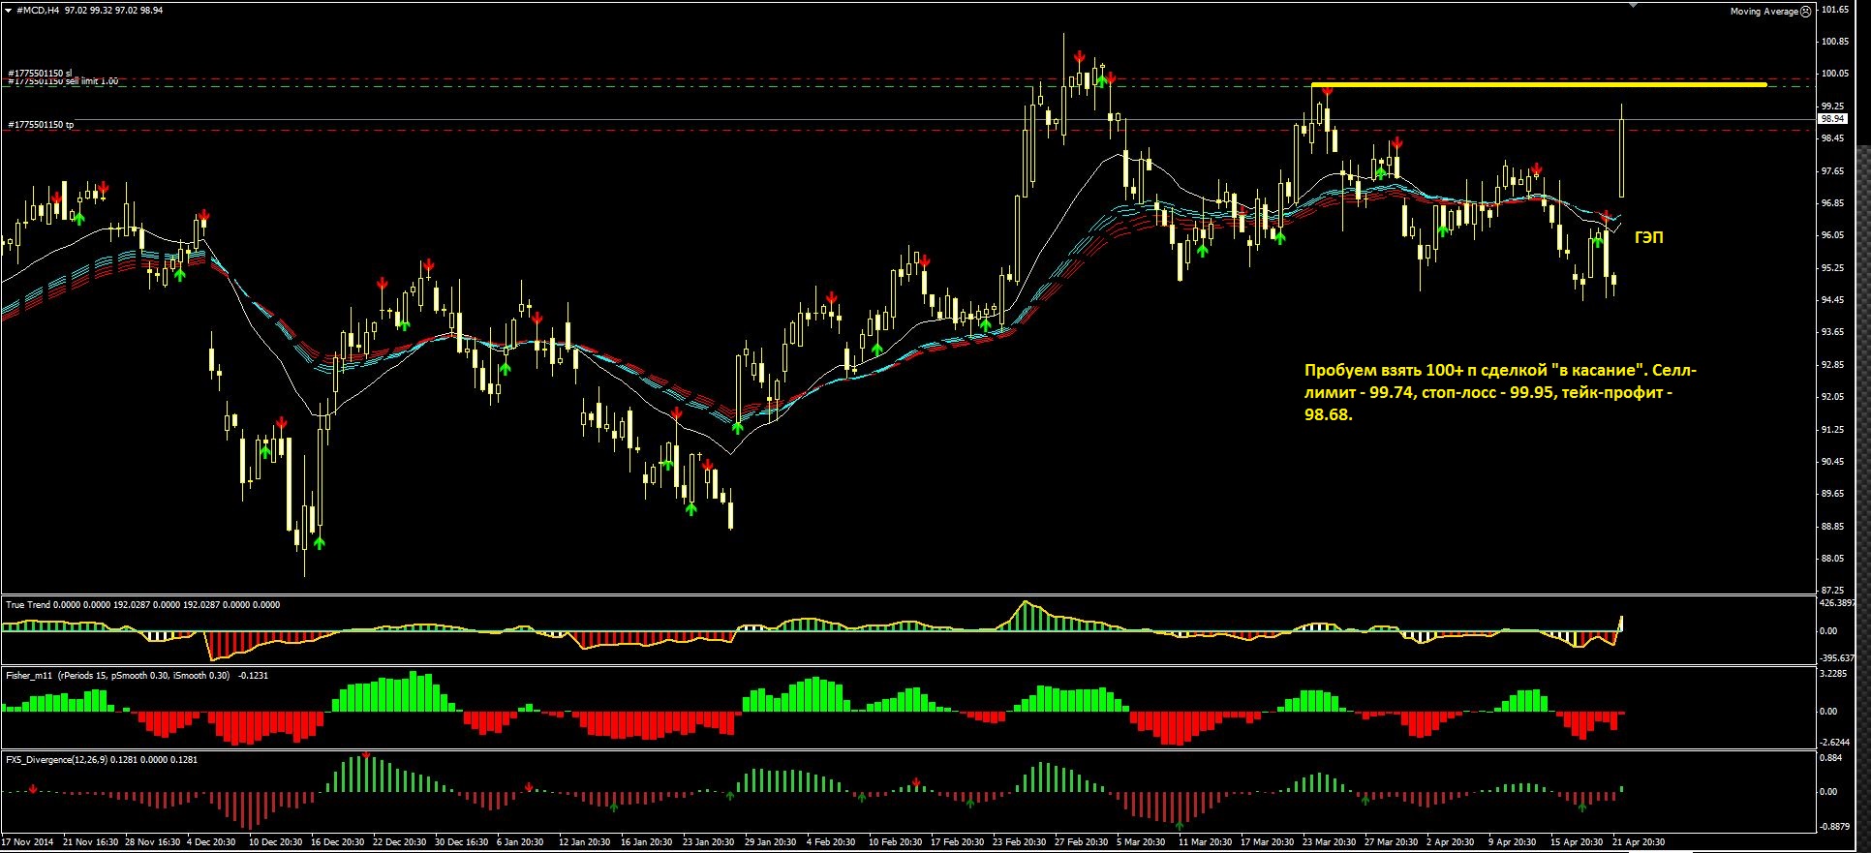Click the '21 Apr 20:30' time axis label
This screenshot has width=1871, height=853.
click(x=1639, y=841)
